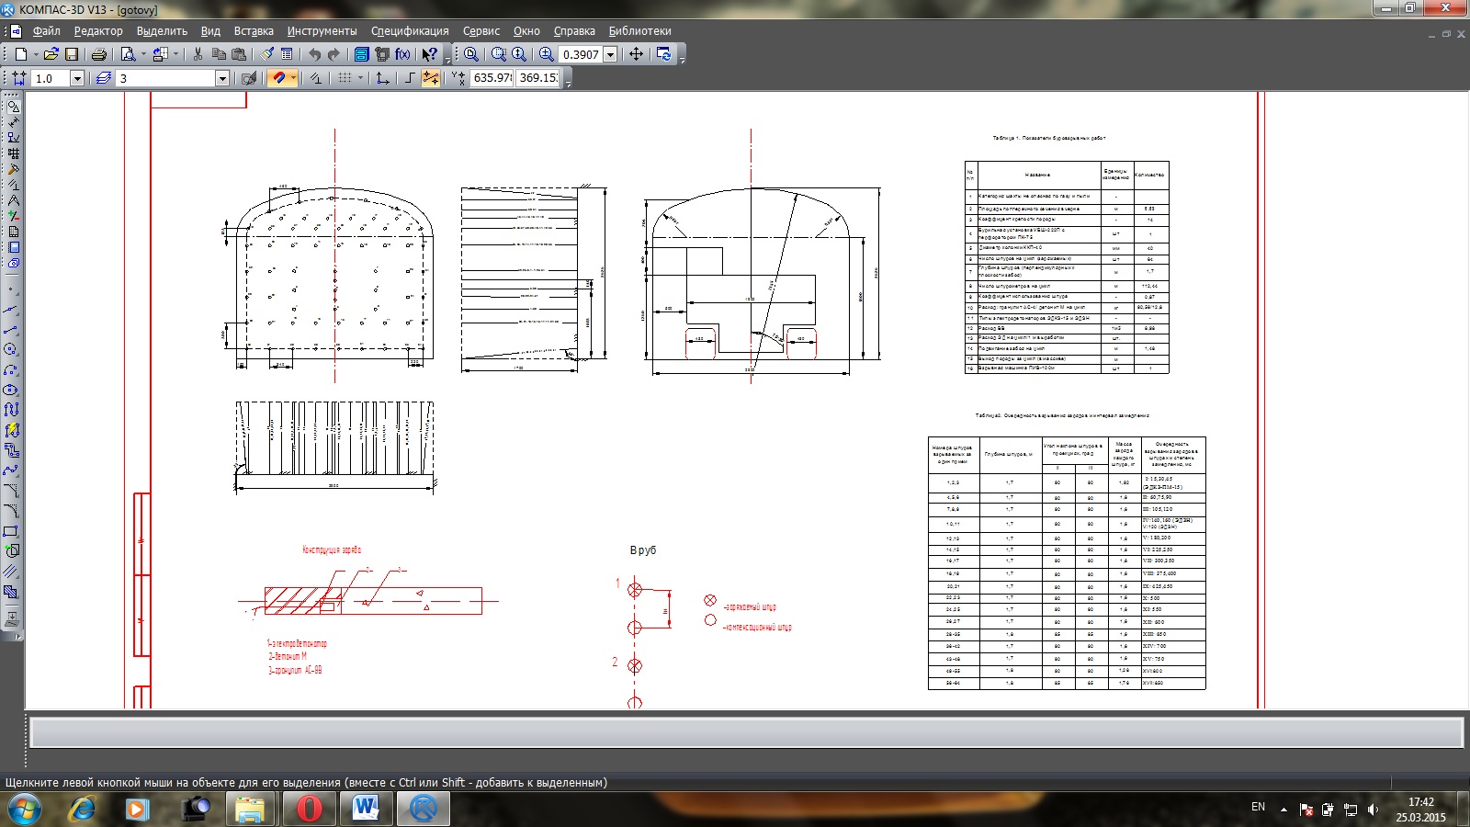Copy selected objects to clipboard
The height and width of the screenshot is (827, 1470).
(219, 54)
